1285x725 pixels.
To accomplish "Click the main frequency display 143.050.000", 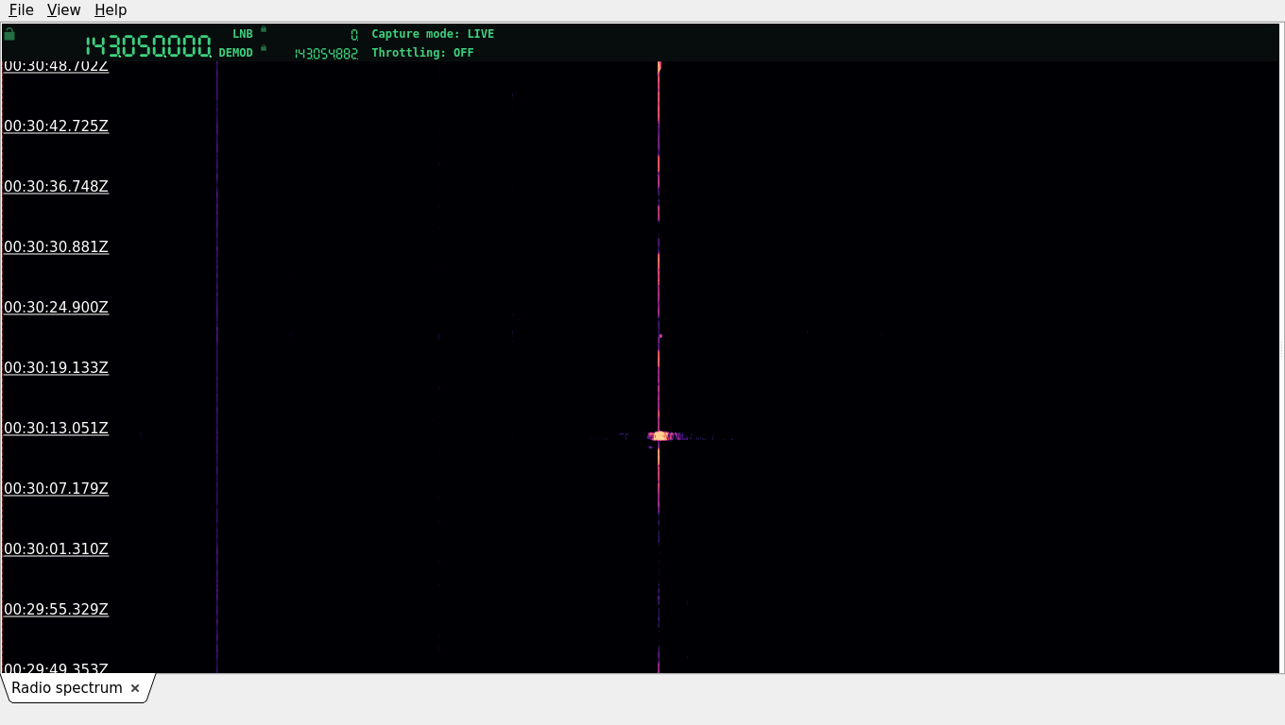I will pos(148,46).
